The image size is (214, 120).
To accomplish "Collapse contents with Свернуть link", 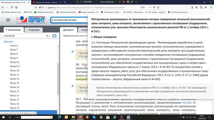I will [x=8, y=41].
